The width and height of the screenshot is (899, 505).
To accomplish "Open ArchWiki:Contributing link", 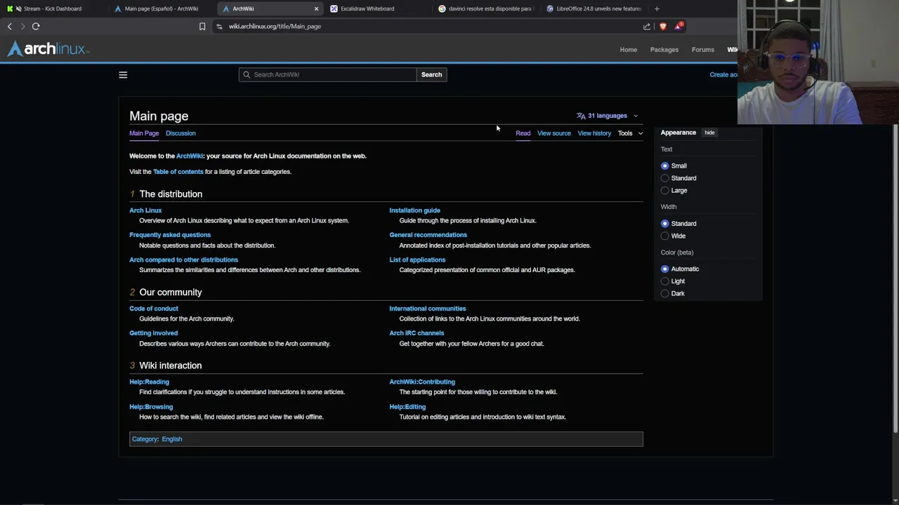I will click(422, 382).
